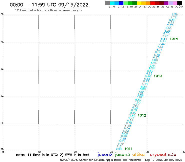Click the 6.08 wave height value

click(x=125, y=133)
